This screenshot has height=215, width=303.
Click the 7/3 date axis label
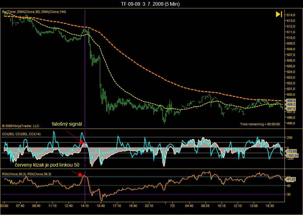pos(172,206)
